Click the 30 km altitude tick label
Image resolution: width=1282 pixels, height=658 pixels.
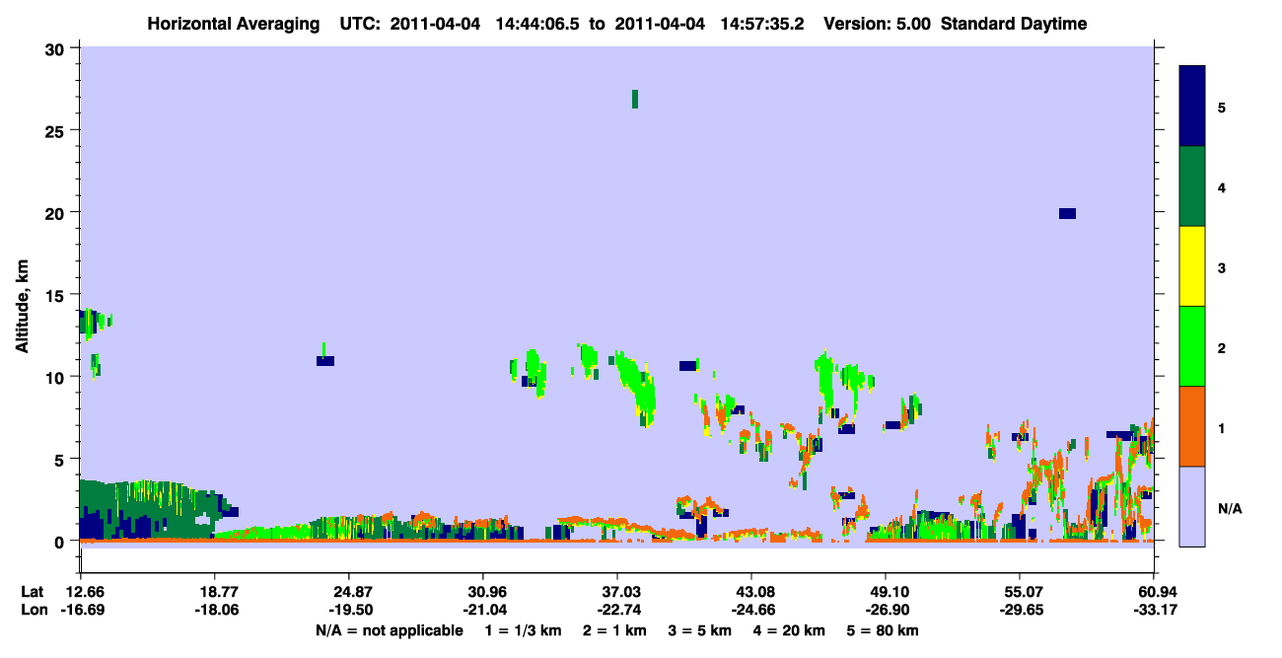point(56,48)
